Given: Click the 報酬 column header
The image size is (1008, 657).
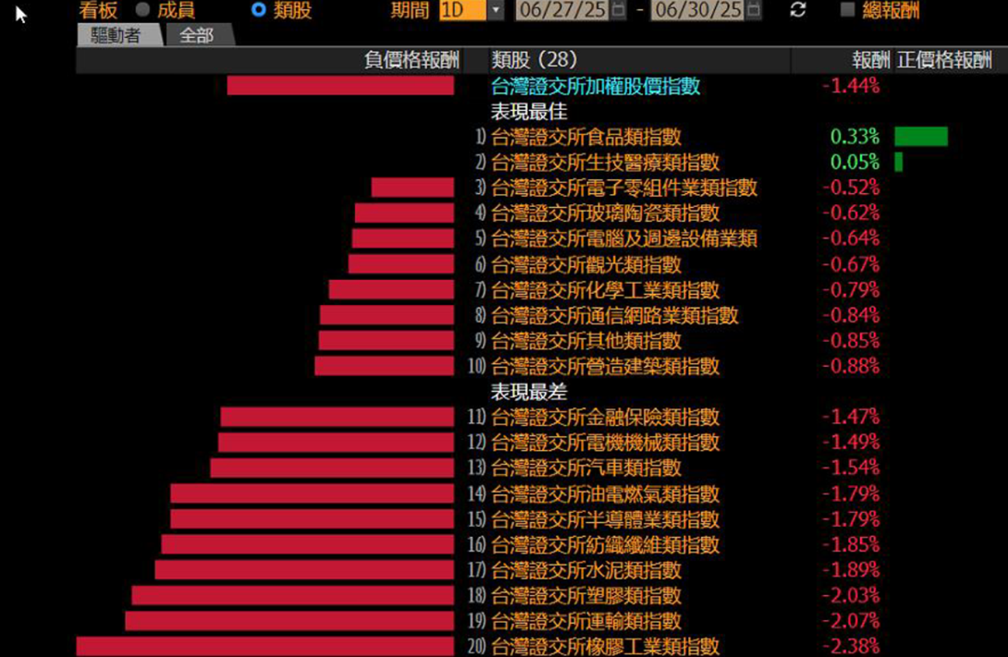Looking at the screenshot, I should (x=871, y=60).
